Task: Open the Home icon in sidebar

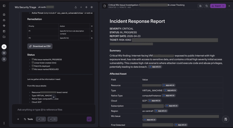Action: click(4, 14)
